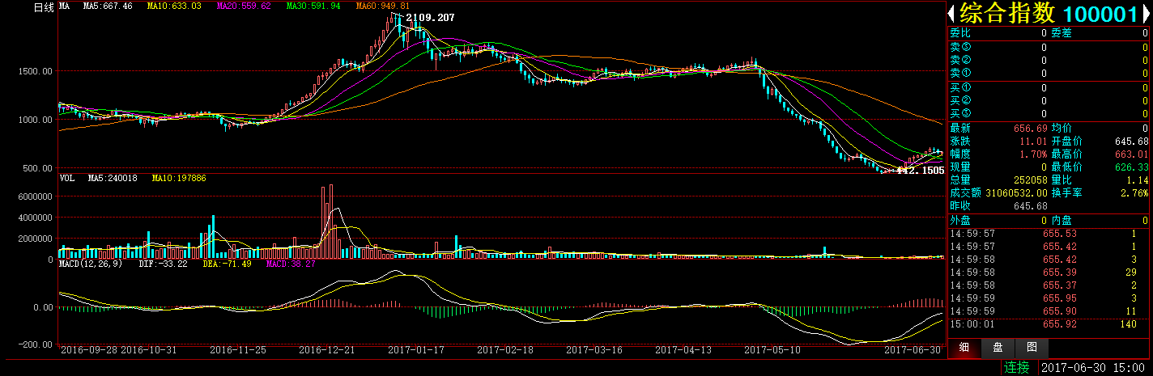Click the magenta MACD:38.27 value

tap(292, 264)
